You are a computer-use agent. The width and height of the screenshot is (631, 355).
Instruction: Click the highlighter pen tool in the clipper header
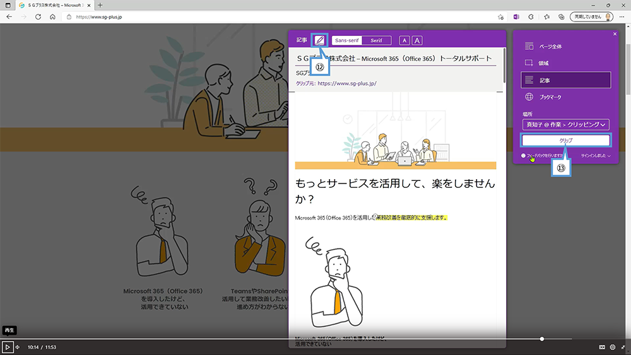click(319, 40)
